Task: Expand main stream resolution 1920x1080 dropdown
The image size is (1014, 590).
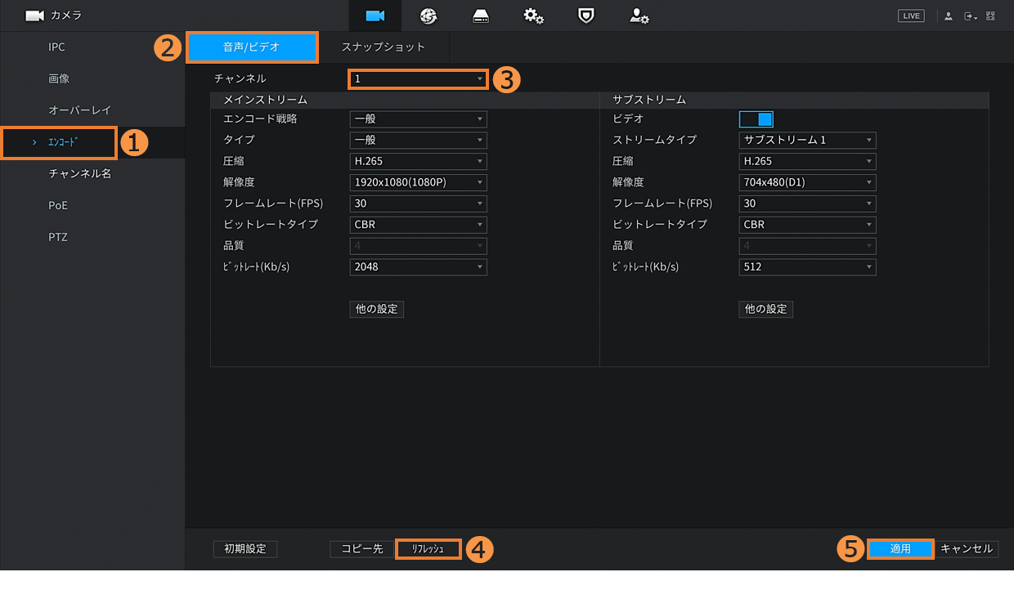Action: (x=418, y=182)
